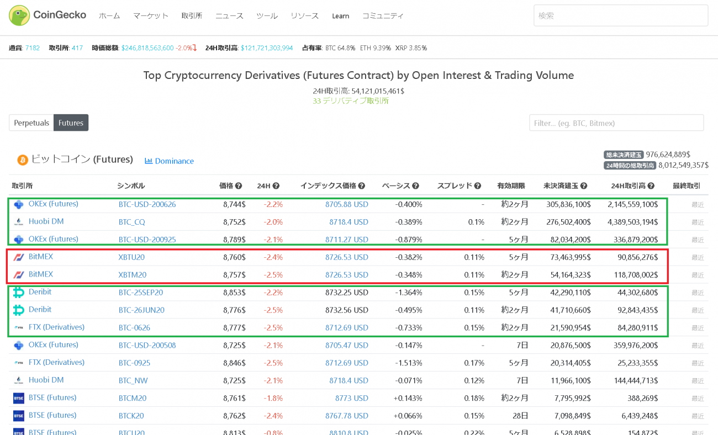Screen dimensions: 718x435
Task: Open the Learn menu item
Action: 341,16
